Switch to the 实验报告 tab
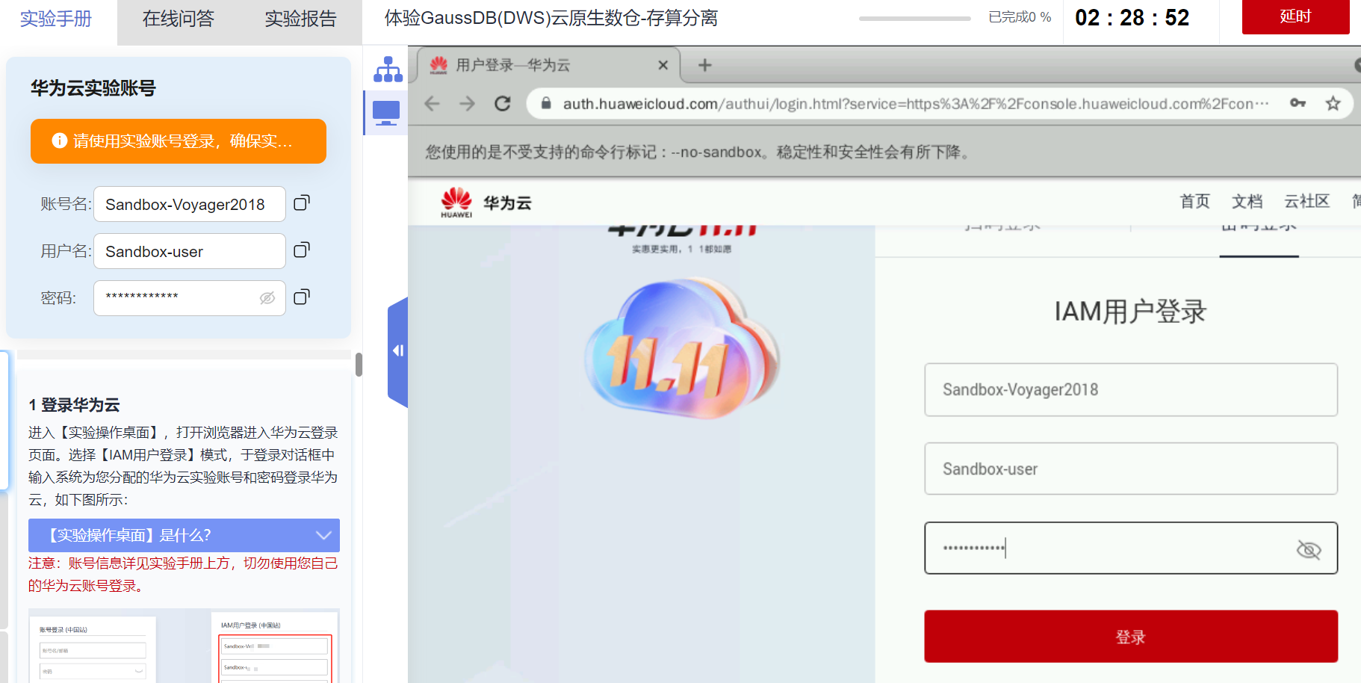 [x=301, y=19]
